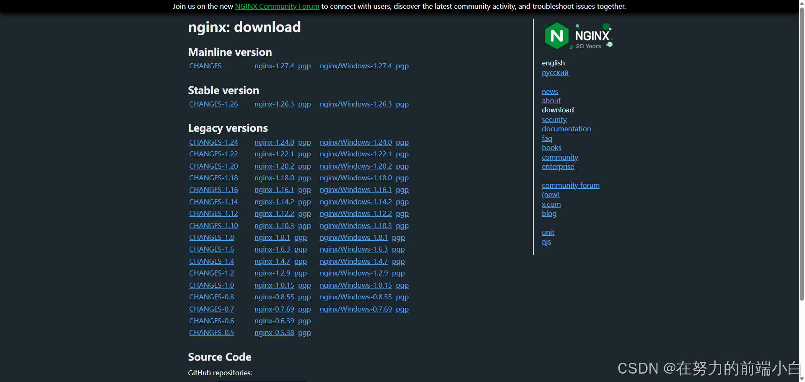This screenshot has height=382, width=805.
Task: Download nginx/Windows-1.6.3
Action: click(x=354, y=249)
